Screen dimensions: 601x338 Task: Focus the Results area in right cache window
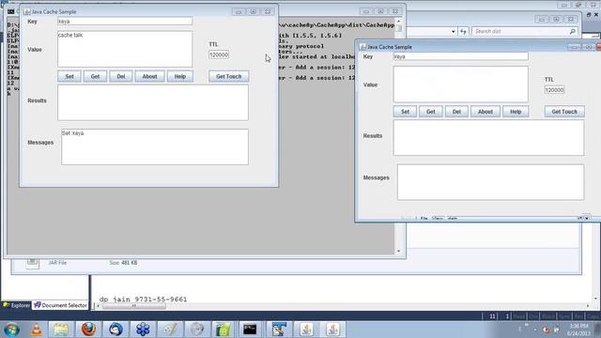click(488, 138)
